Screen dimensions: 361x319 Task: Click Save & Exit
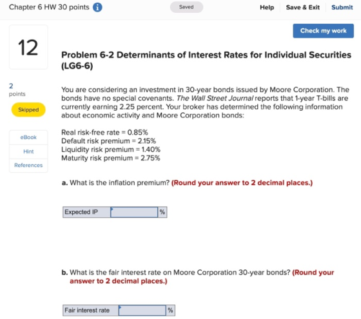pos(302,7)
